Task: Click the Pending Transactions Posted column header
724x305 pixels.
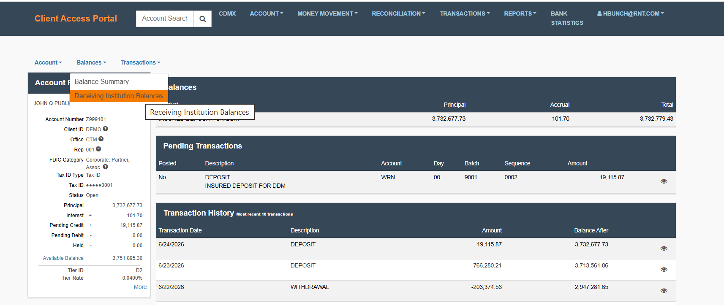Action: click(167, 163)
